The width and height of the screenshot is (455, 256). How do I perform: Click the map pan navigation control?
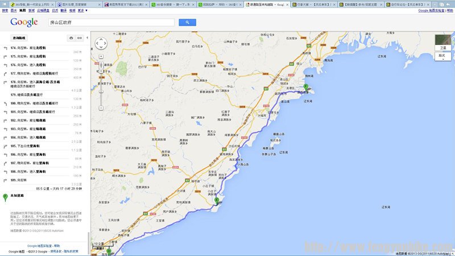point(101,44)
